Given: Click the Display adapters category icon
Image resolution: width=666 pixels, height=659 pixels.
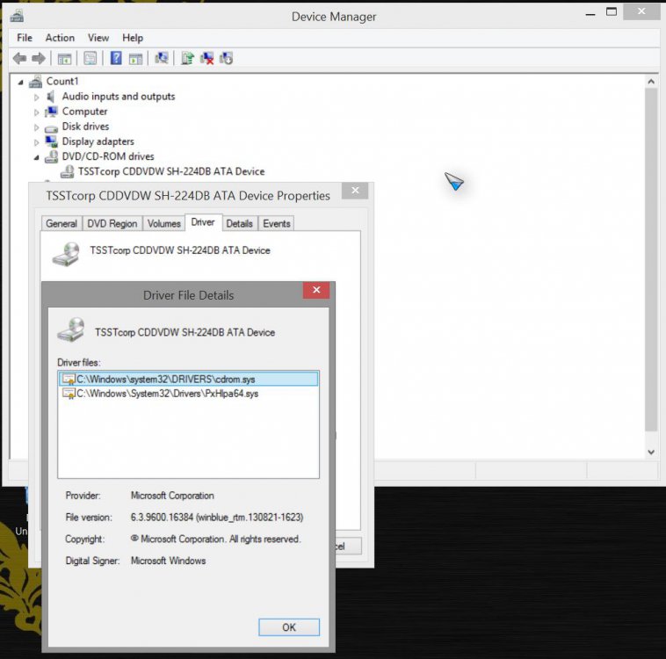Looking at the screenshot, I should pyautogui.click(x=51, y=141).
